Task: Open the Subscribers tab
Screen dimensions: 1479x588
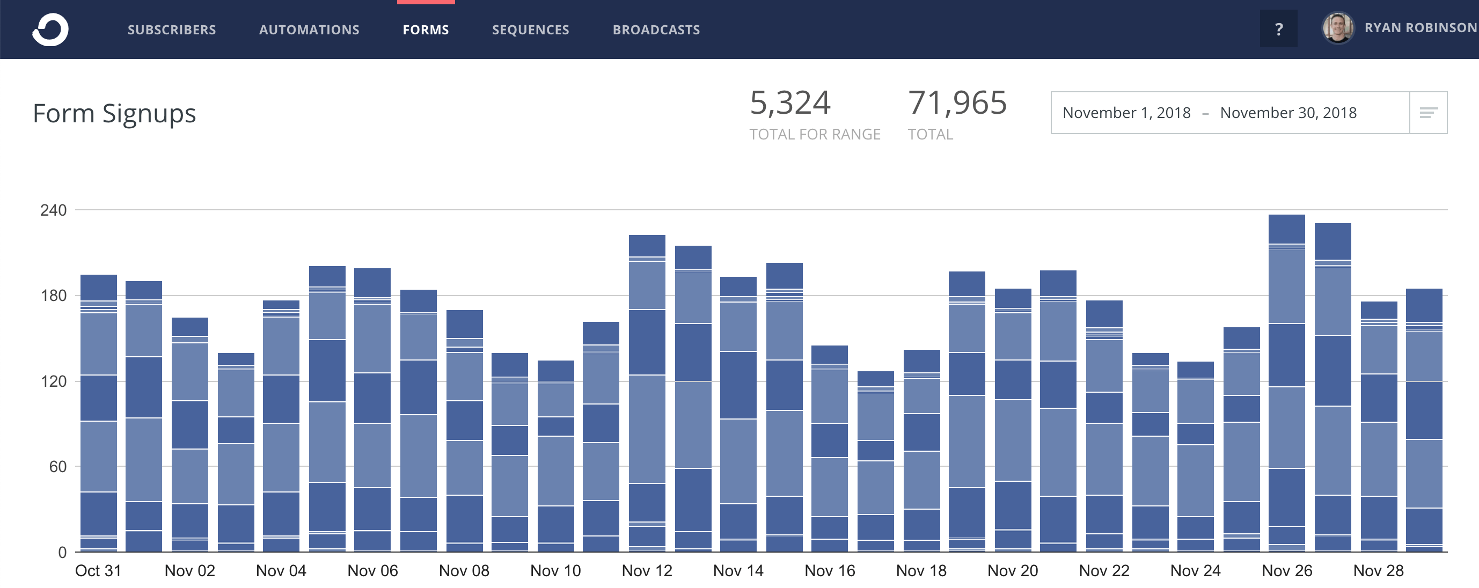Action: click(x=172, y=30)
